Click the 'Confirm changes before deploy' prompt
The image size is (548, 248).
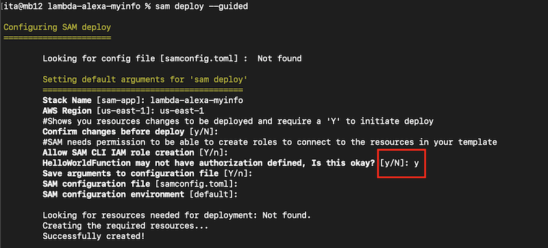(130, 132)
